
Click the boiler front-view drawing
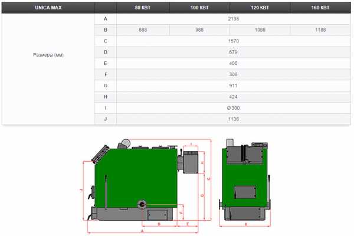coord(245,179)
